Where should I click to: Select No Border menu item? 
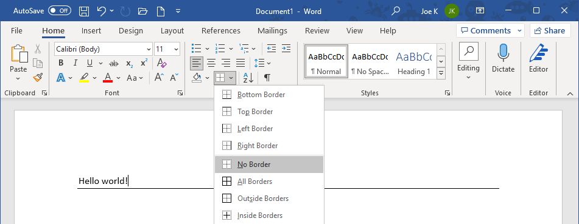click(269, 165)
